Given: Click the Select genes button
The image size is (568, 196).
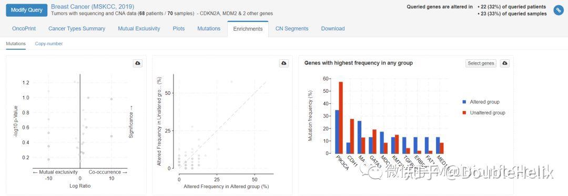Looking at the screenshot, I should [481, 63].
